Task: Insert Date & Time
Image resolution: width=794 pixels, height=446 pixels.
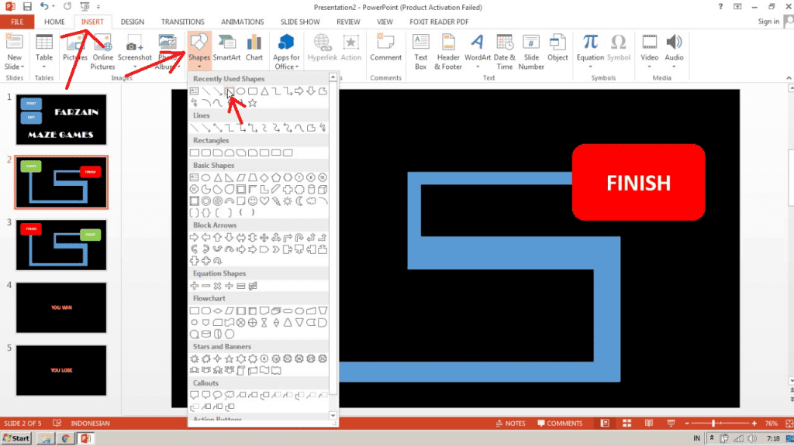Action: tap(504, 52)
